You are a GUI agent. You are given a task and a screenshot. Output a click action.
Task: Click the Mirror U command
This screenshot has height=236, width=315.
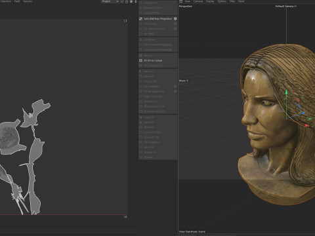[157, 71]
